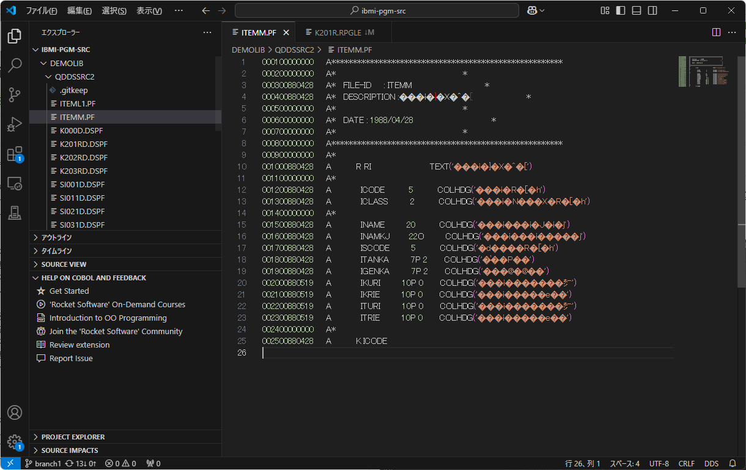Click errors and warnings count in status bar
This screenshot has height=470, width=746.
(x=120, y=463)
